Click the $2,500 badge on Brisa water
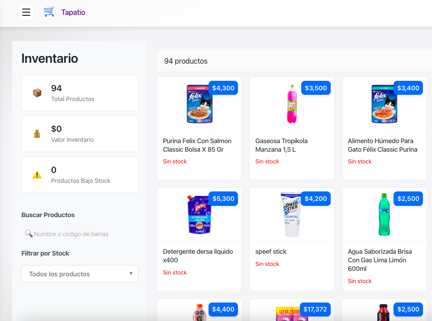432x321 pixels. (x=408, y=199)
